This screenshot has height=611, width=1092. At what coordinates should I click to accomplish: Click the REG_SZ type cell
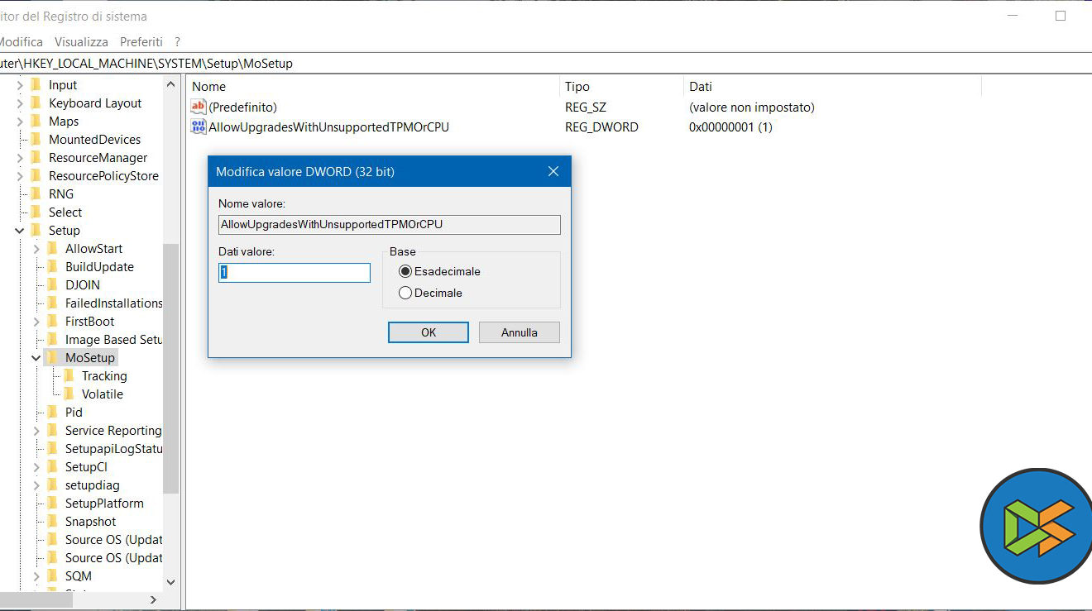(586, 107)
